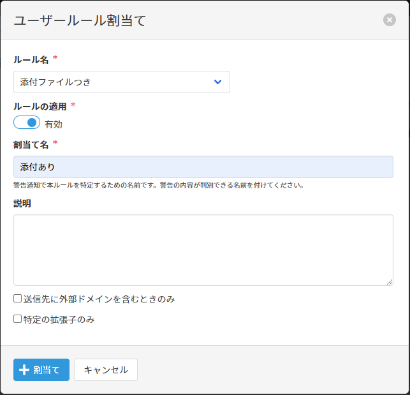Open the 添付ファイルつき rule selection box
This screenshot has height=395, width=410.
tap(115, 82)
